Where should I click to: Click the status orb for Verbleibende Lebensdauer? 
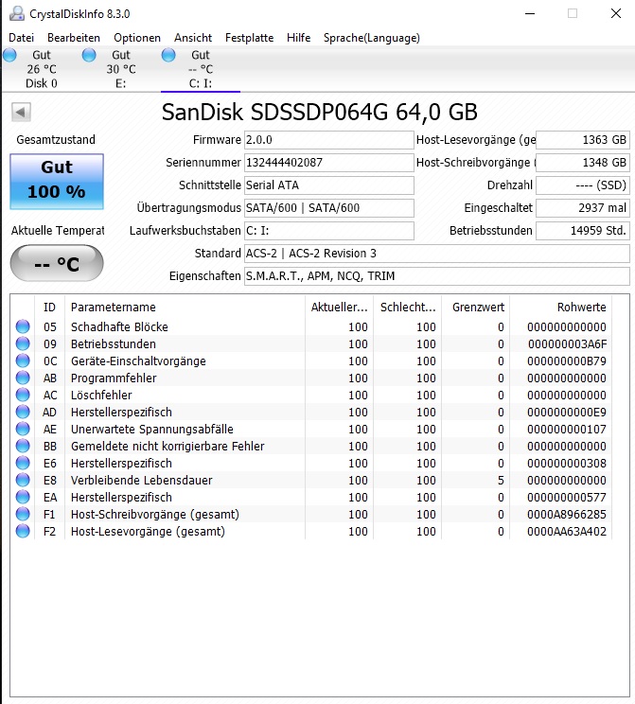tap(23, 480)
